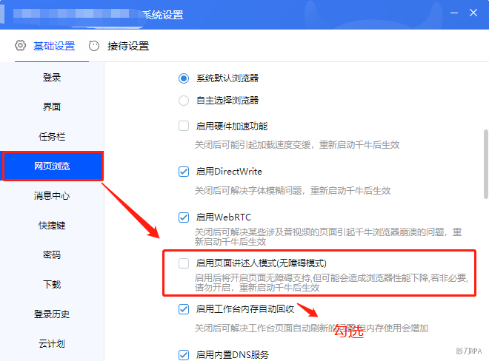The width and height of the screenshot is (489, 361).
Task: Uncheck 启用WebRTC checkbox
Action: pyautogui.click(x=184, y=217)
